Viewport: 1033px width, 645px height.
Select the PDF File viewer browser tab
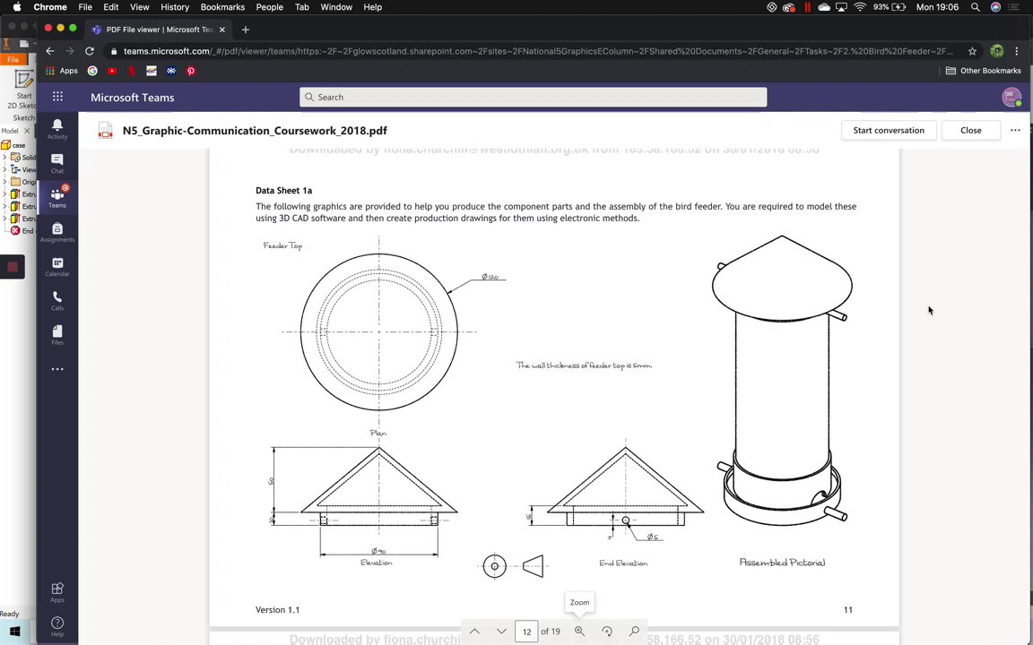(x=160, y=29)
